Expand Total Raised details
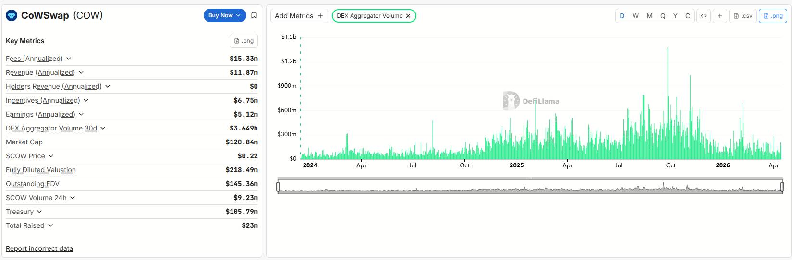Screen dimensions: 792x260 (50, 225)
